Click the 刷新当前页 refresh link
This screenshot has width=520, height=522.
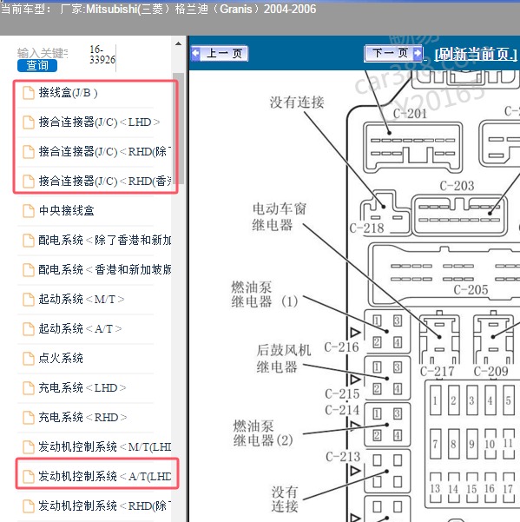476,54
